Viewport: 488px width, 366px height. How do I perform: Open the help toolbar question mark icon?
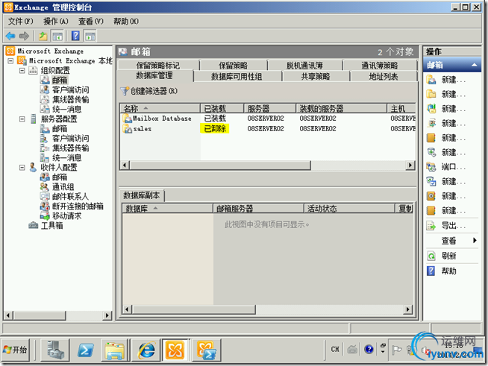coord(75,36)
